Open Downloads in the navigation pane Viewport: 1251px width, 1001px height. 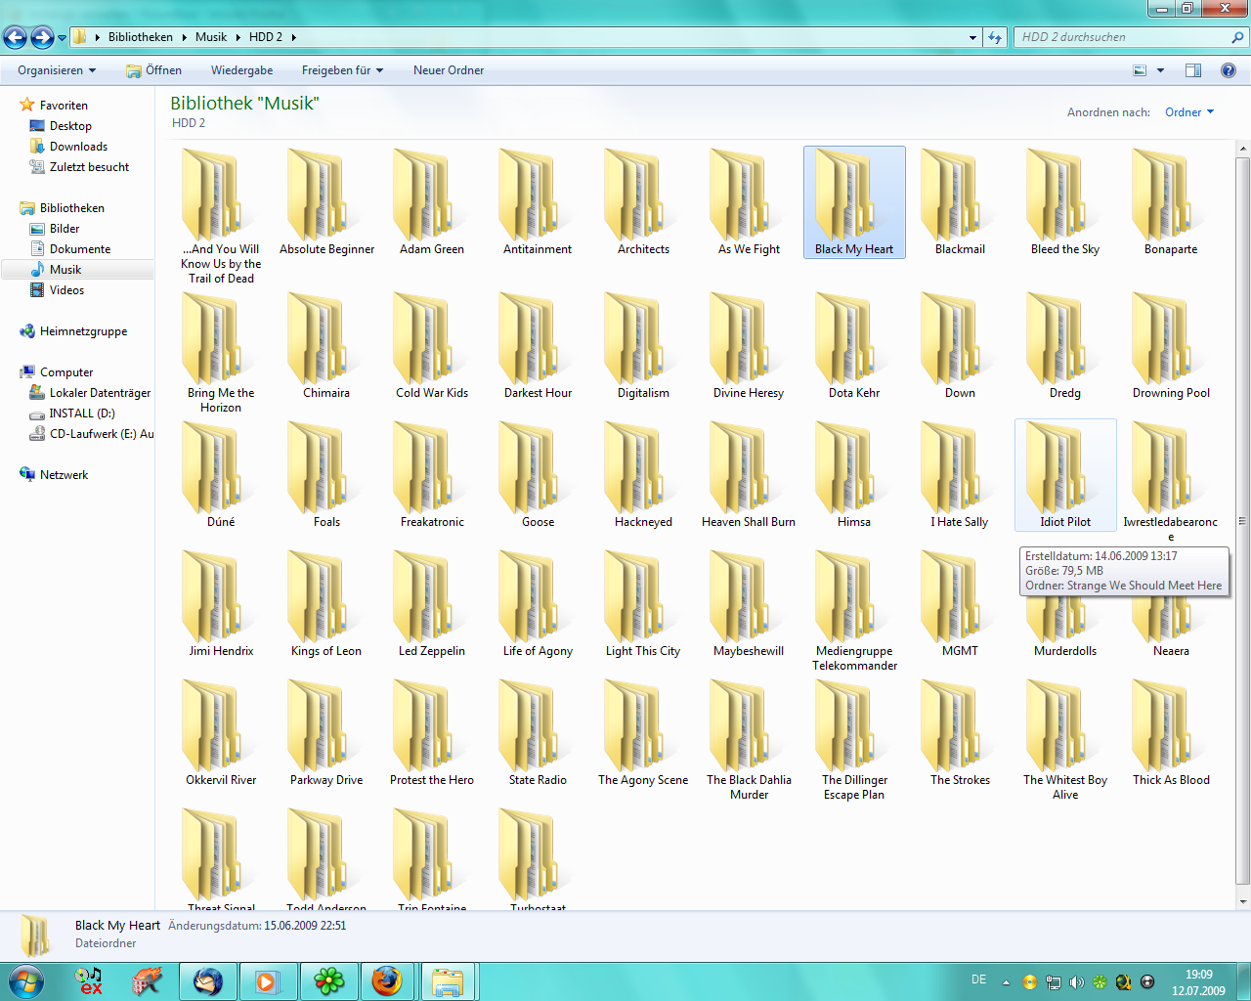tap(78, 147)
